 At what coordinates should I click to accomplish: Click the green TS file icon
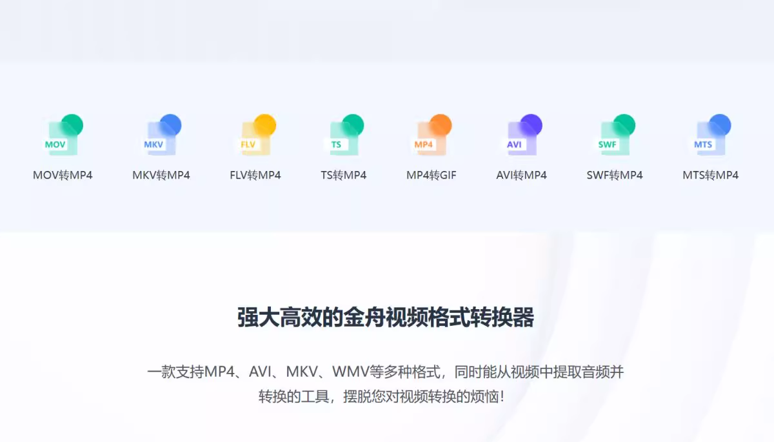coord(344,135)
